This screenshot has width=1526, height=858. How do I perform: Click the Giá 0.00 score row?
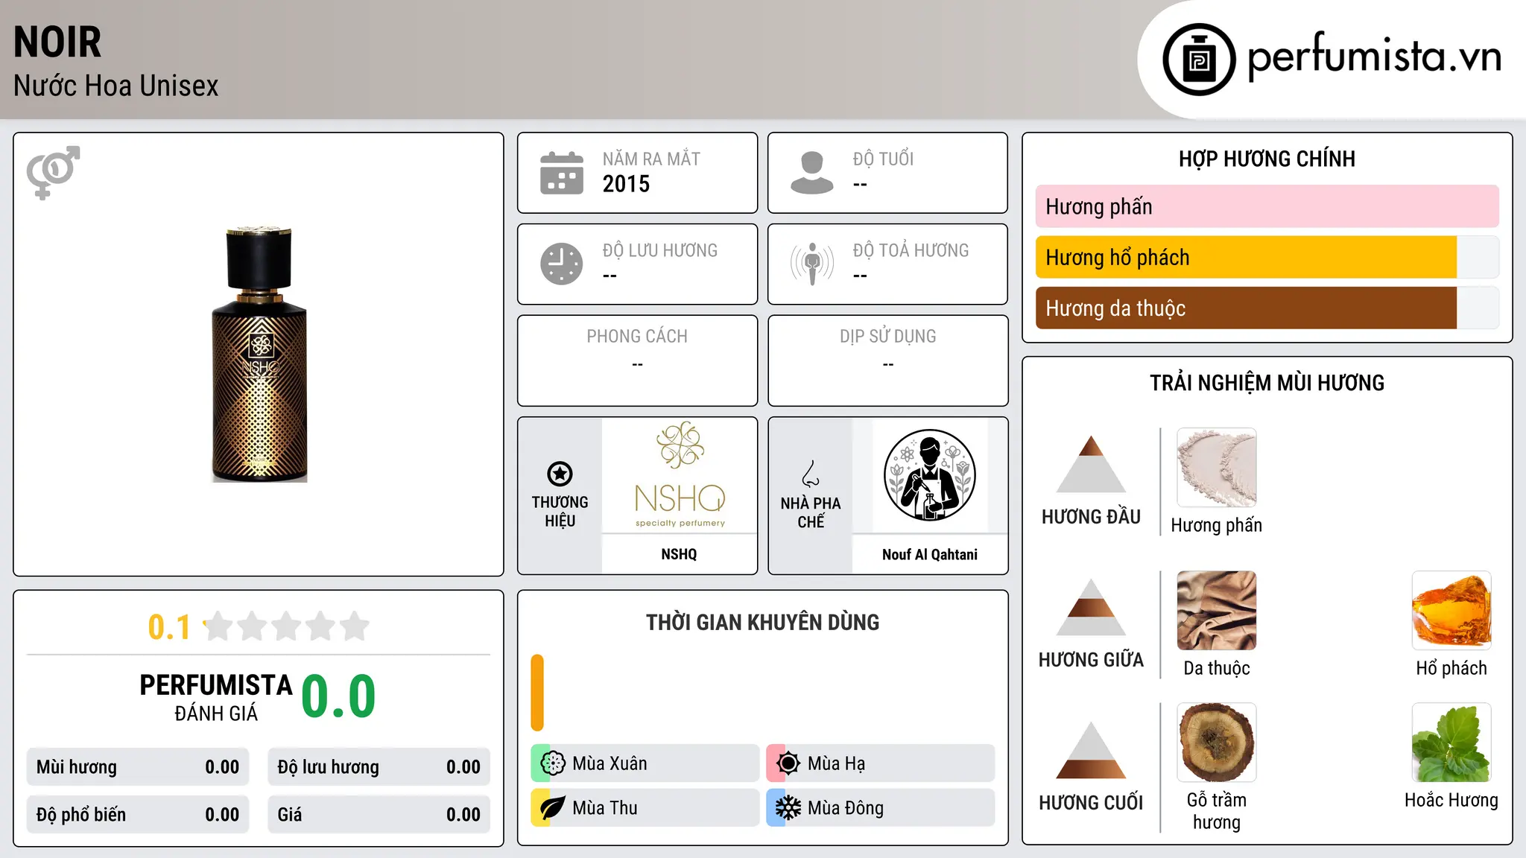tap(379, 815)
